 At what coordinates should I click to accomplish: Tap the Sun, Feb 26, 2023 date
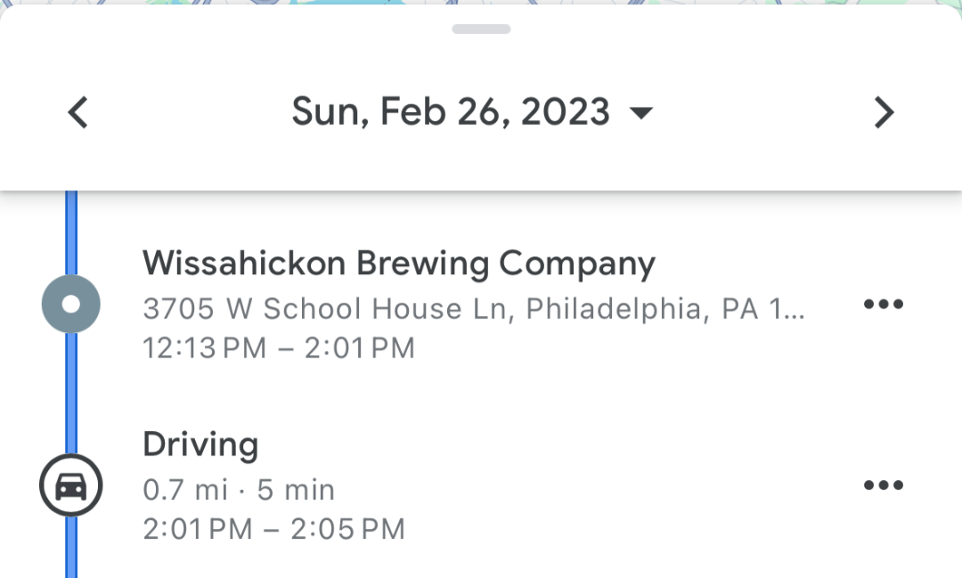click(x=451, y=113)
